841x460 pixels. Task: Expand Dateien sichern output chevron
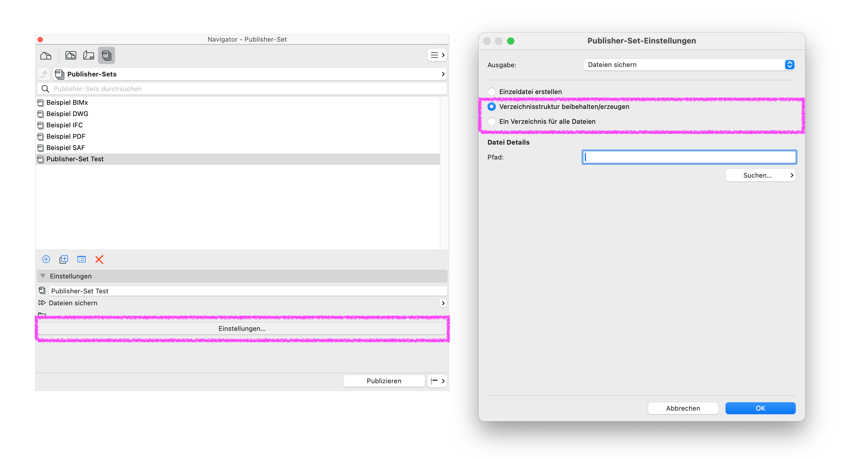443,303
